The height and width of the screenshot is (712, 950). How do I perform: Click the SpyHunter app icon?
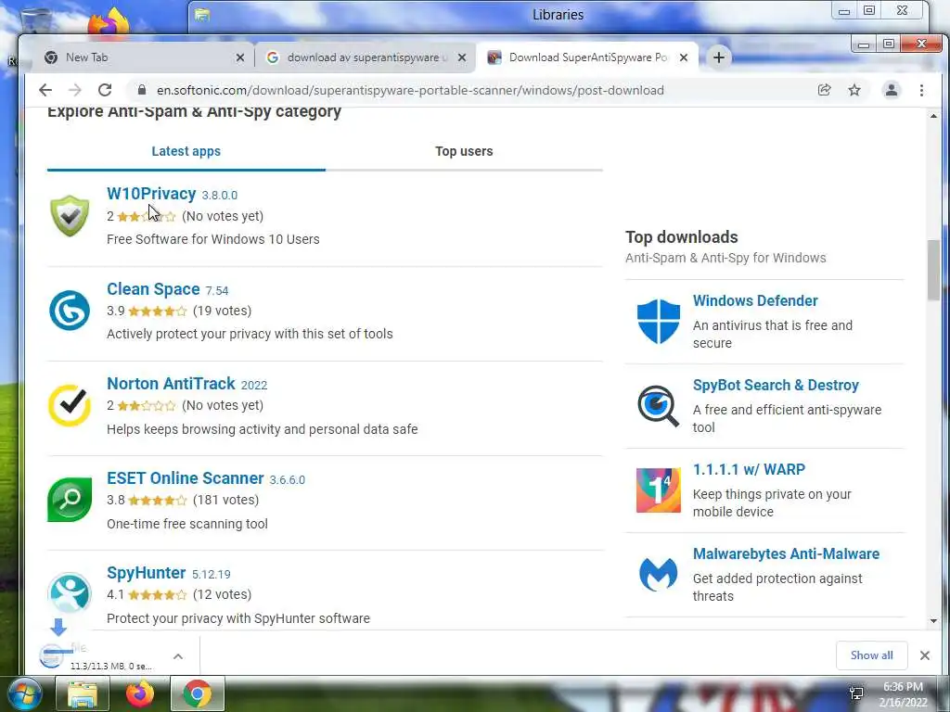70,593
